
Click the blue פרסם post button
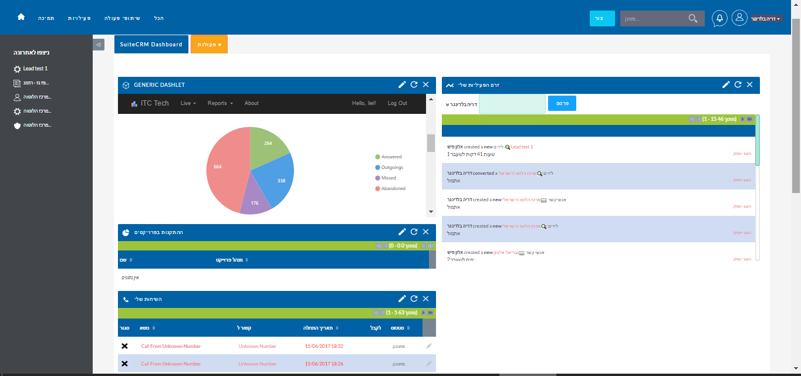coord(562,104)
